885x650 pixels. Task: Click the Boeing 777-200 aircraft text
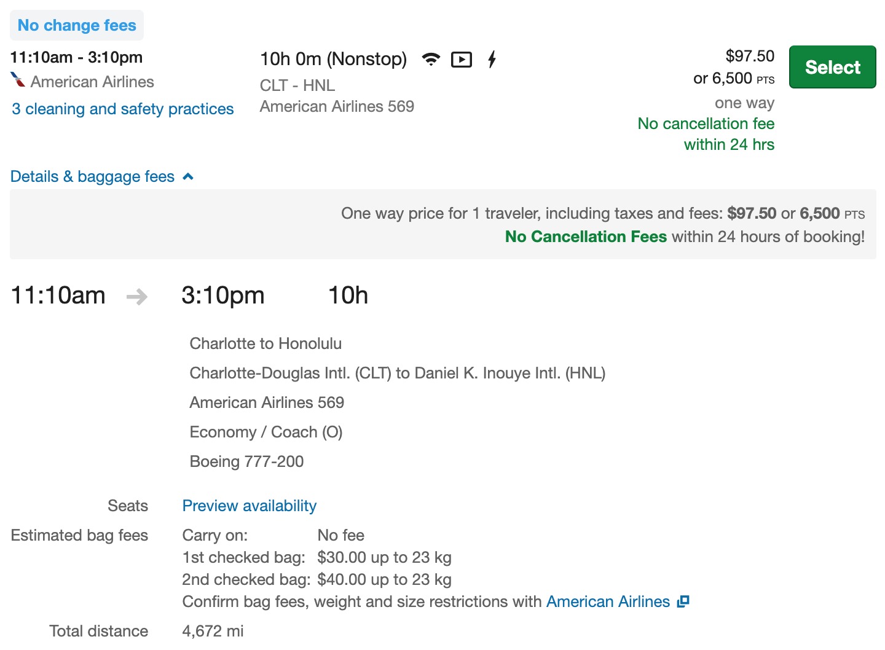pyautogui.click(x=246, y=461)
